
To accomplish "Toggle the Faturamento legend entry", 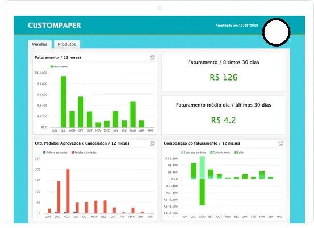I will (59, 66).
